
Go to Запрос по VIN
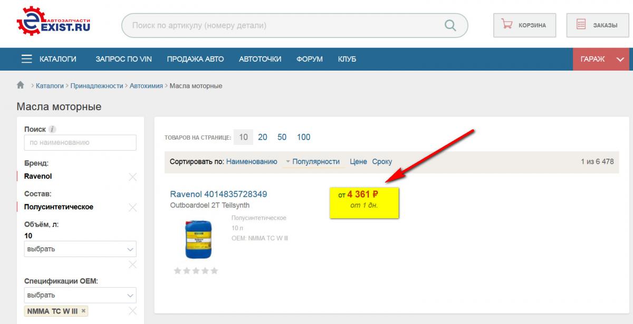tap(123, 59)
